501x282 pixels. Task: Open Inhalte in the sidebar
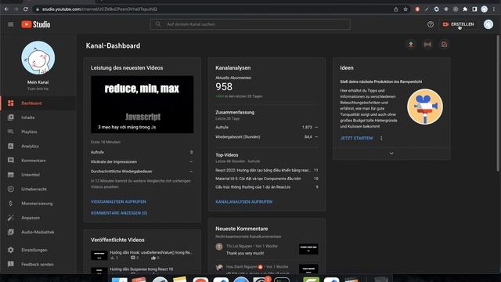38,117
